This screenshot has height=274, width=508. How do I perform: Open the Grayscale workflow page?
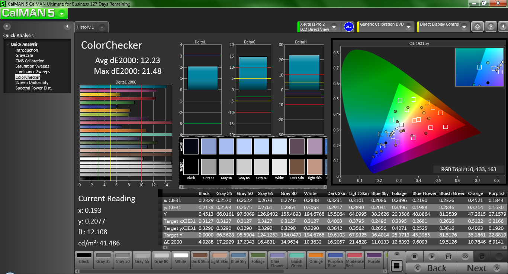point(24,55)
